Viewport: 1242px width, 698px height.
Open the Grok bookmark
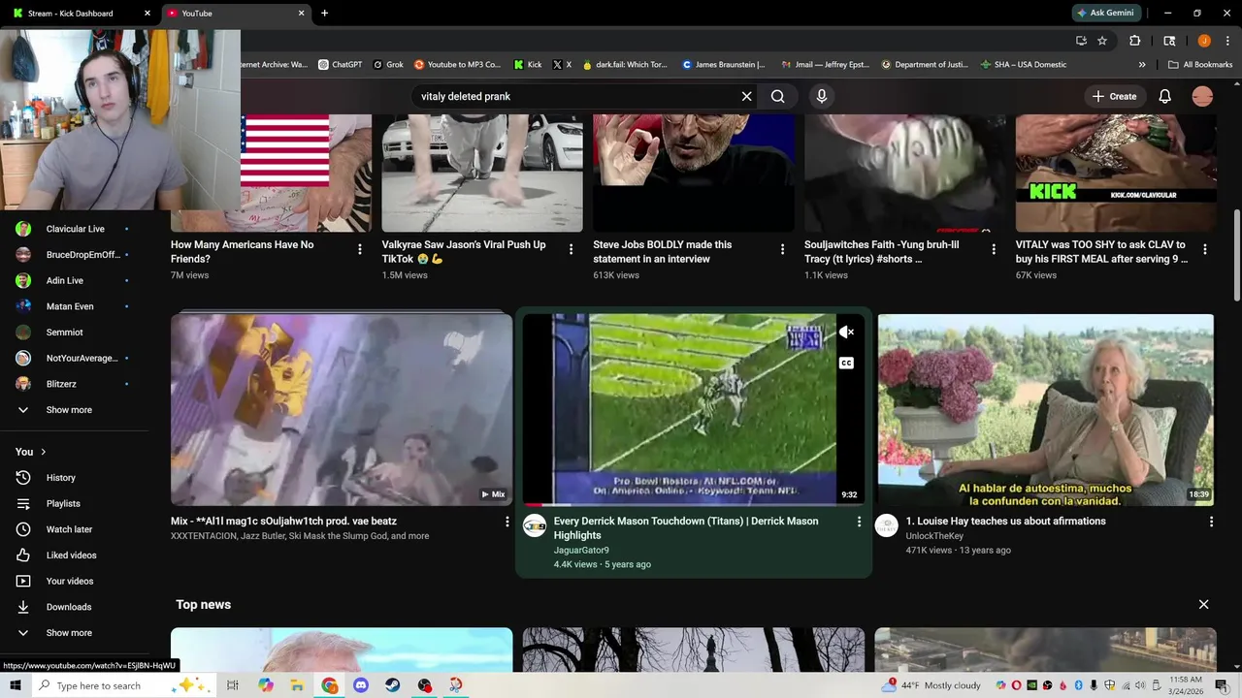point(388,65)
